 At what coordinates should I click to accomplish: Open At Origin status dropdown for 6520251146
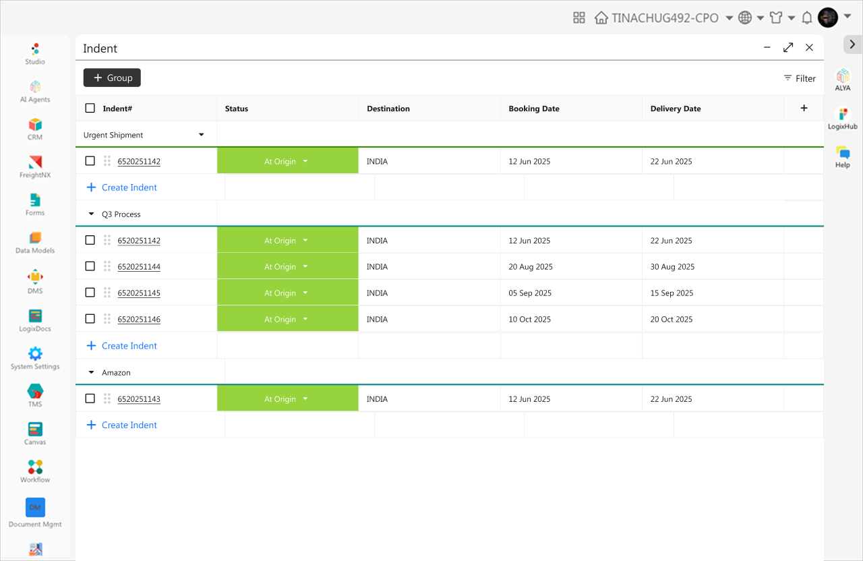click(305, 320)
